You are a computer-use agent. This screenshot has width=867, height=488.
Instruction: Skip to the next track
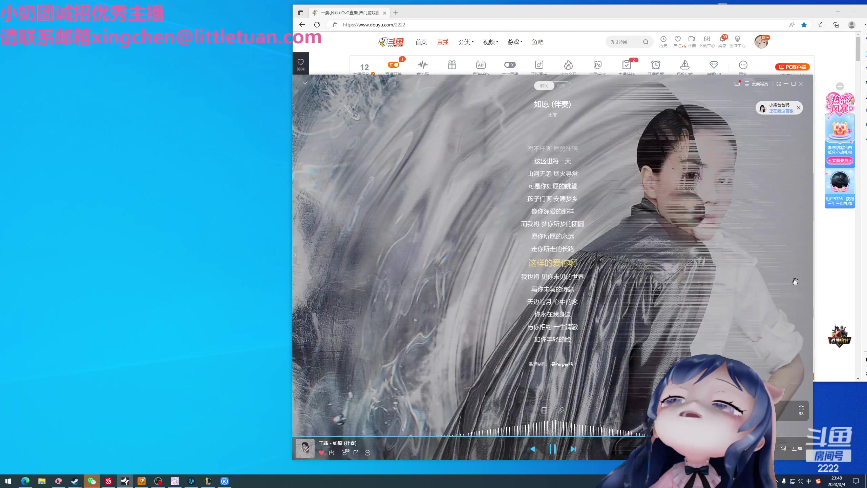pyautogui.click(x=573, y=449)
